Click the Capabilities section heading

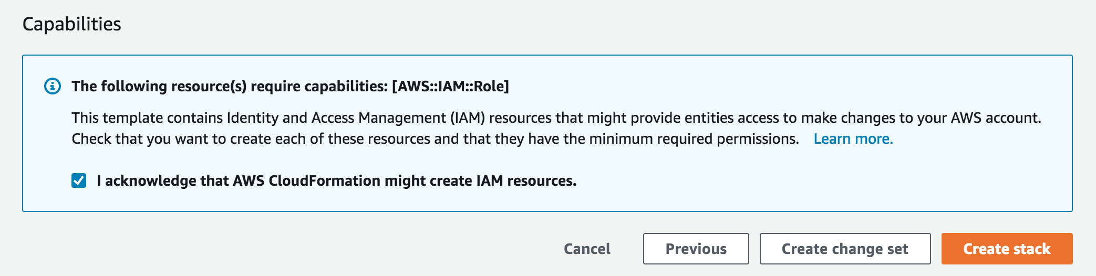72,24
